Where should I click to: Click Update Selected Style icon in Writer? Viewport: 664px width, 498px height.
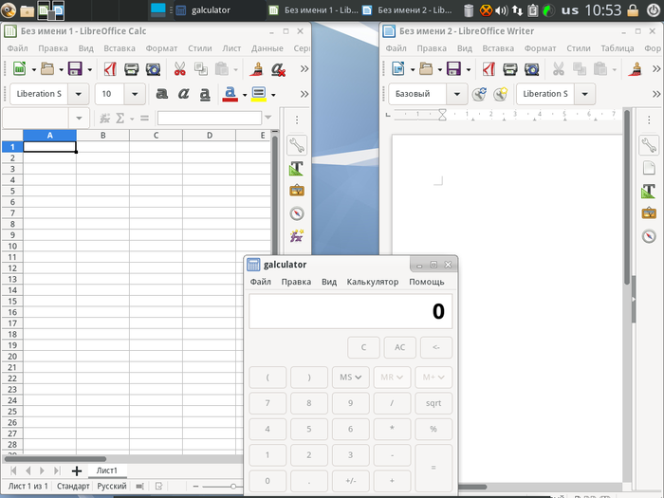click(x=479, y=94)
